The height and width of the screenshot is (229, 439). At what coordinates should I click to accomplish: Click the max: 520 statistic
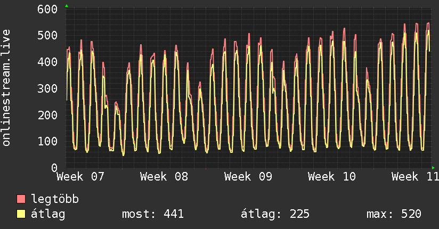click(x=394, y=214)
